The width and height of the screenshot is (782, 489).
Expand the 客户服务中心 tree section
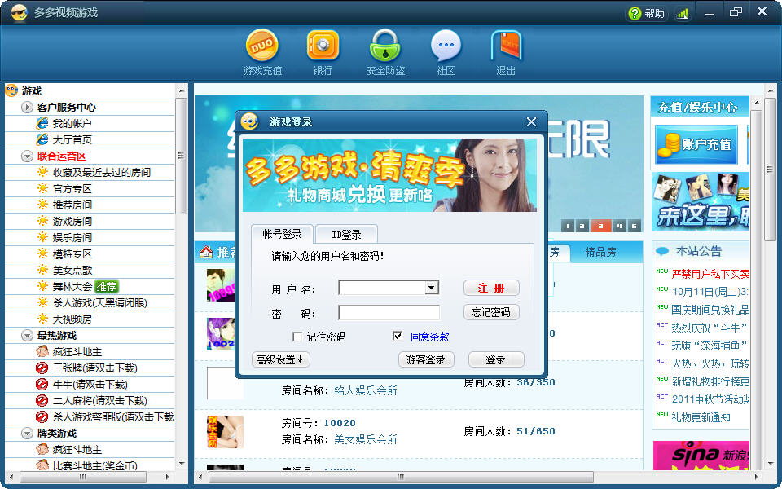(x=27, y=107)
